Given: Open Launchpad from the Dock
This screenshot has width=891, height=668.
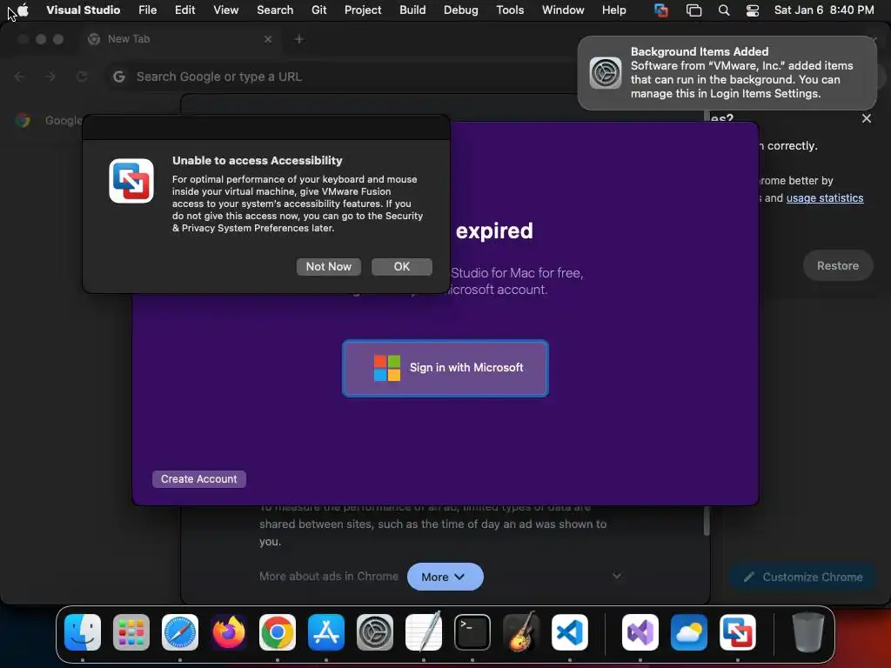Looking at the screenshot, I should (131, 632).
